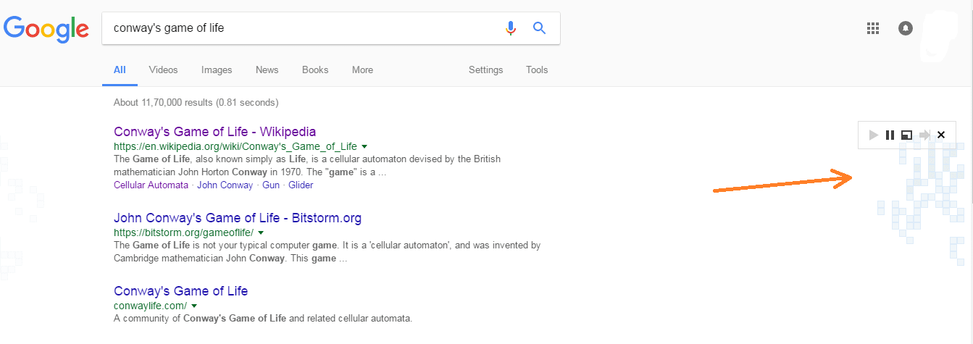
Task: Switch to the Videos results tab
Action: click(x=163, y=70)
